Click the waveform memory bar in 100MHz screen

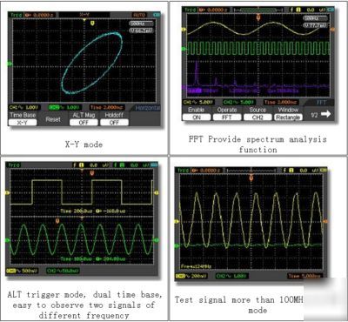click(251, 171)
